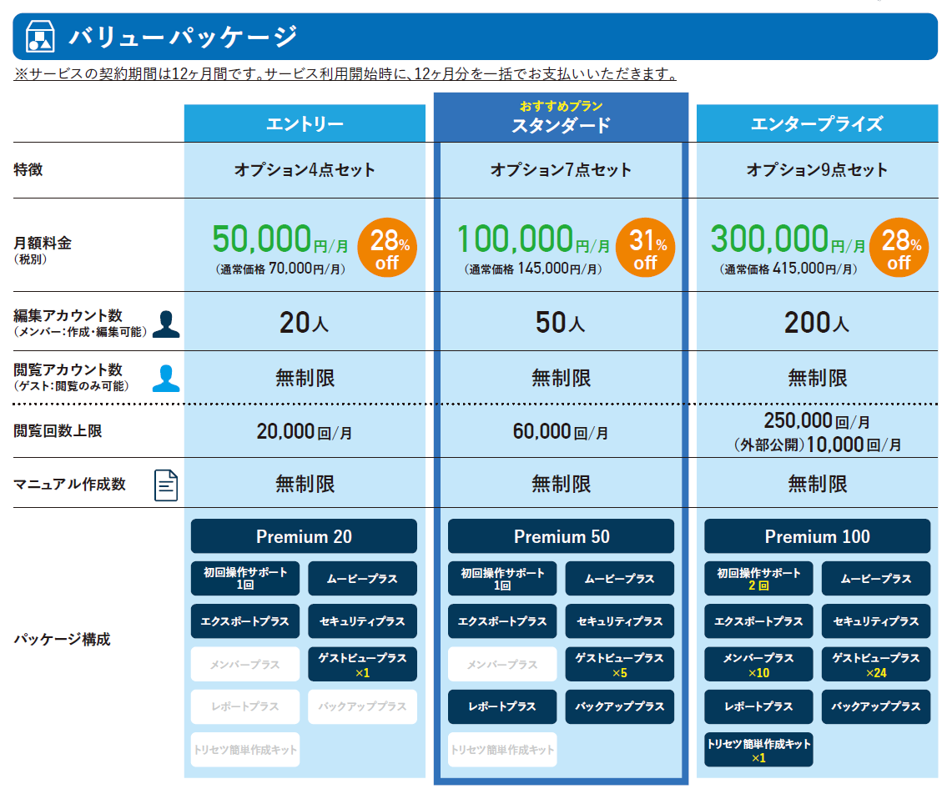Click the greyed-out レポートプラス in Entry plan
The height and width of the screenshot is (794, 952).
(244, 706)
